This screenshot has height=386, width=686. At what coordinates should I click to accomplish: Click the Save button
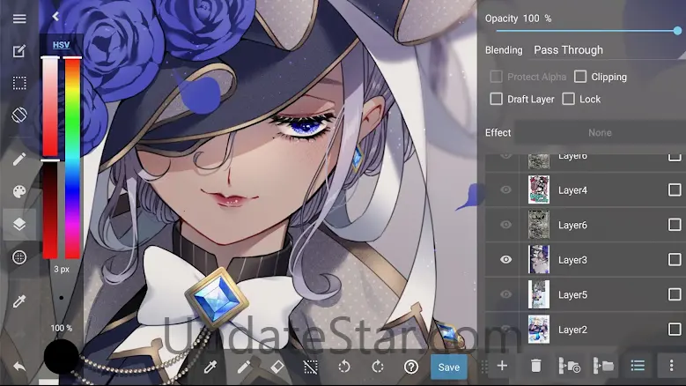449,367
